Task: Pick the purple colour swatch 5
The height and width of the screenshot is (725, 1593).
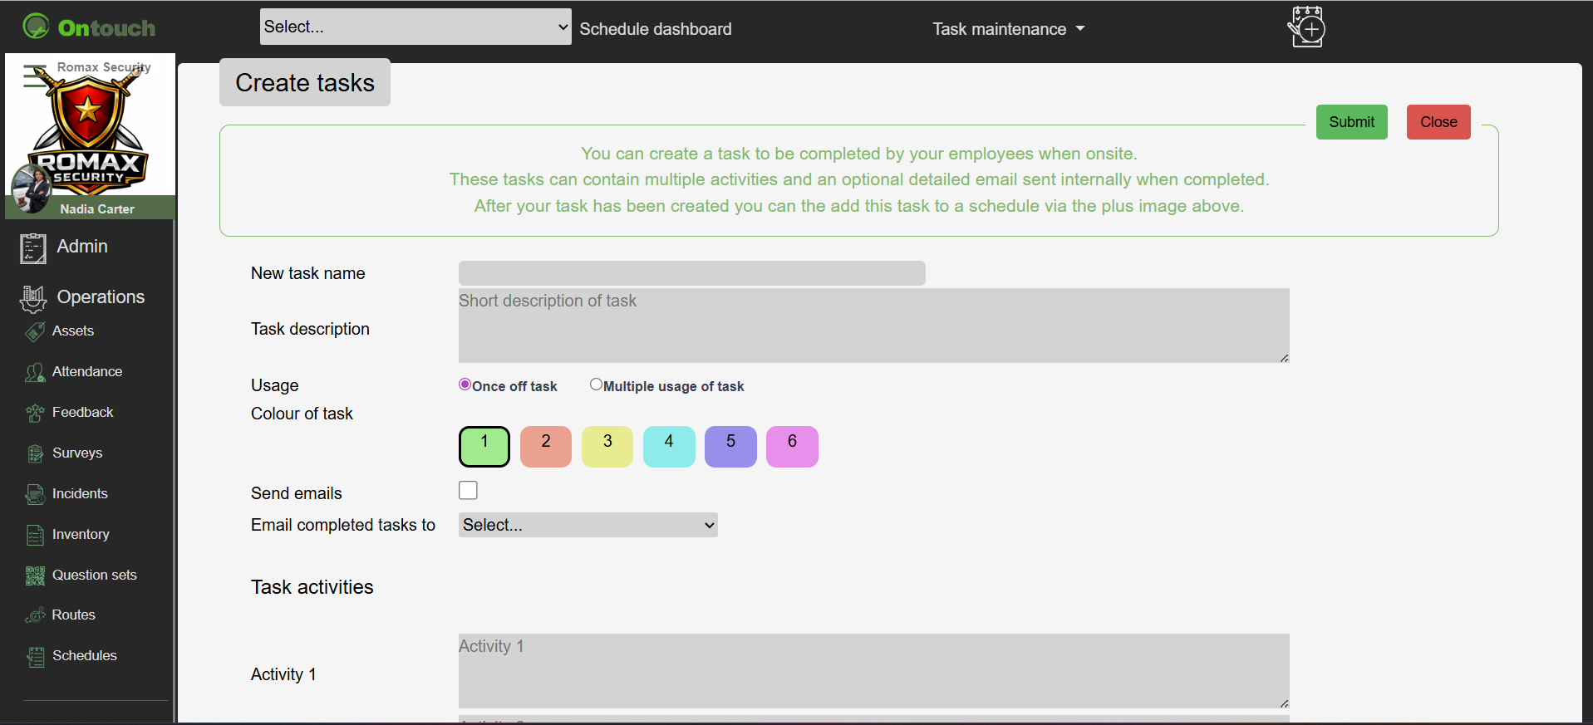Action: coord(730,447)
